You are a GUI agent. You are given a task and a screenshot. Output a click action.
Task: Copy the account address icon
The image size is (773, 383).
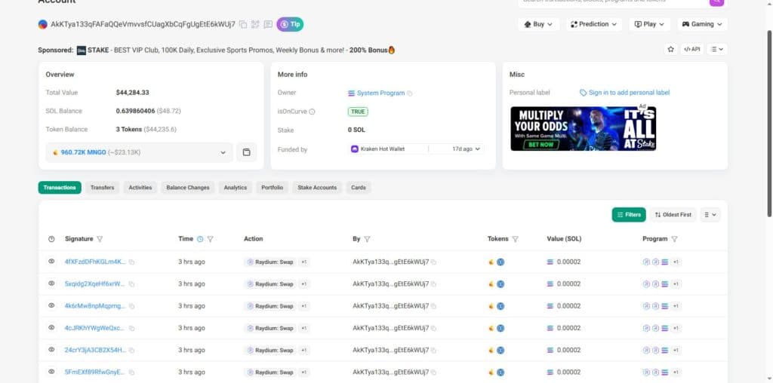243,24
